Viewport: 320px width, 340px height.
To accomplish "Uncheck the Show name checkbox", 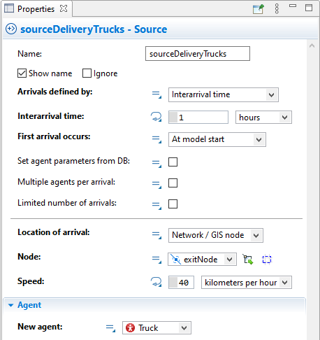I will click(22, 73).
